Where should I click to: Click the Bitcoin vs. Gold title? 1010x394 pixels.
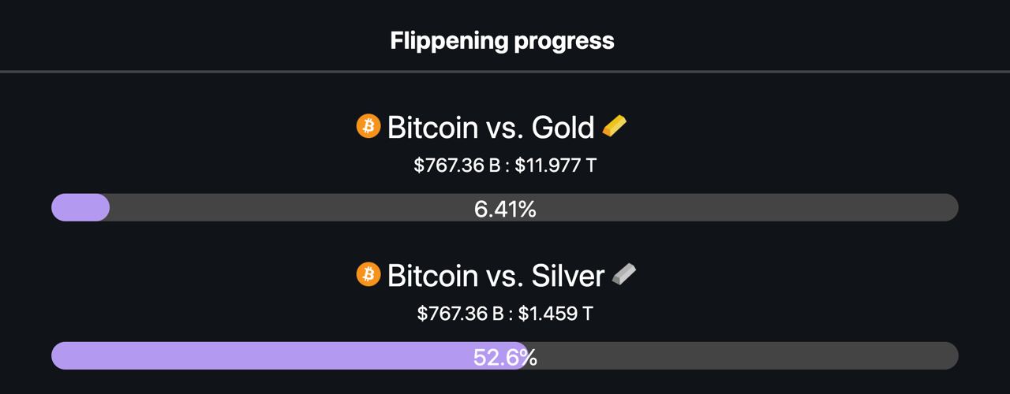coord(491,127)
